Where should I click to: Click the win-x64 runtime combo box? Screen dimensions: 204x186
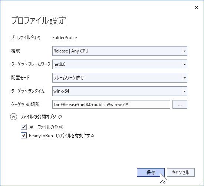(120, 91)
